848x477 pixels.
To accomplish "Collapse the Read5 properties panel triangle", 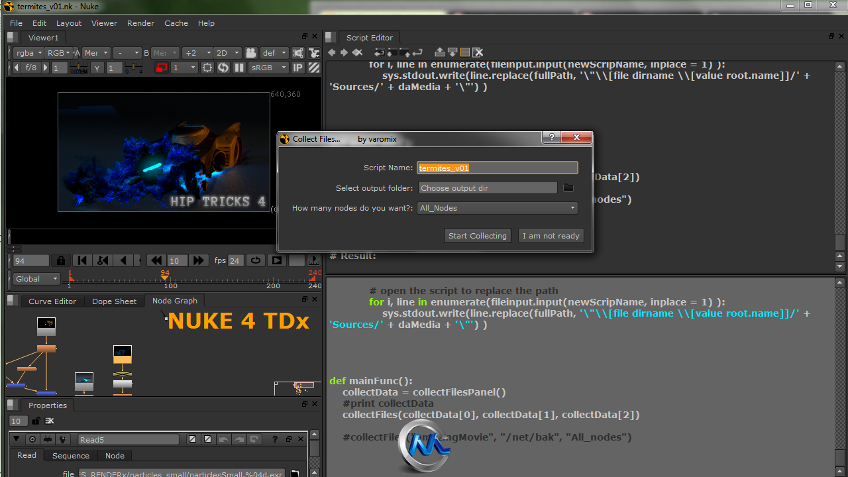I will coord(17,439).
